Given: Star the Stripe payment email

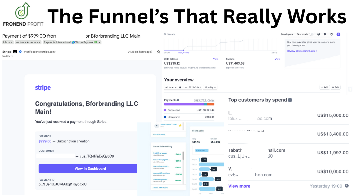Looking at the screenshot, I should [159, 52].
